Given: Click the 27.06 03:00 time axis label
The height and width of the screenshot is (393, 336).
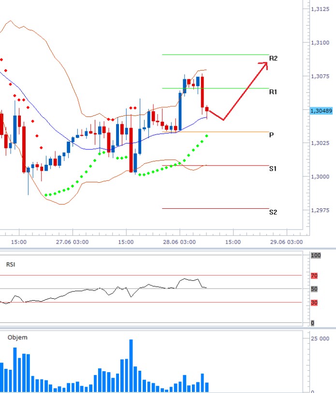Looking at the screenshot, I should tap(72, 242).
